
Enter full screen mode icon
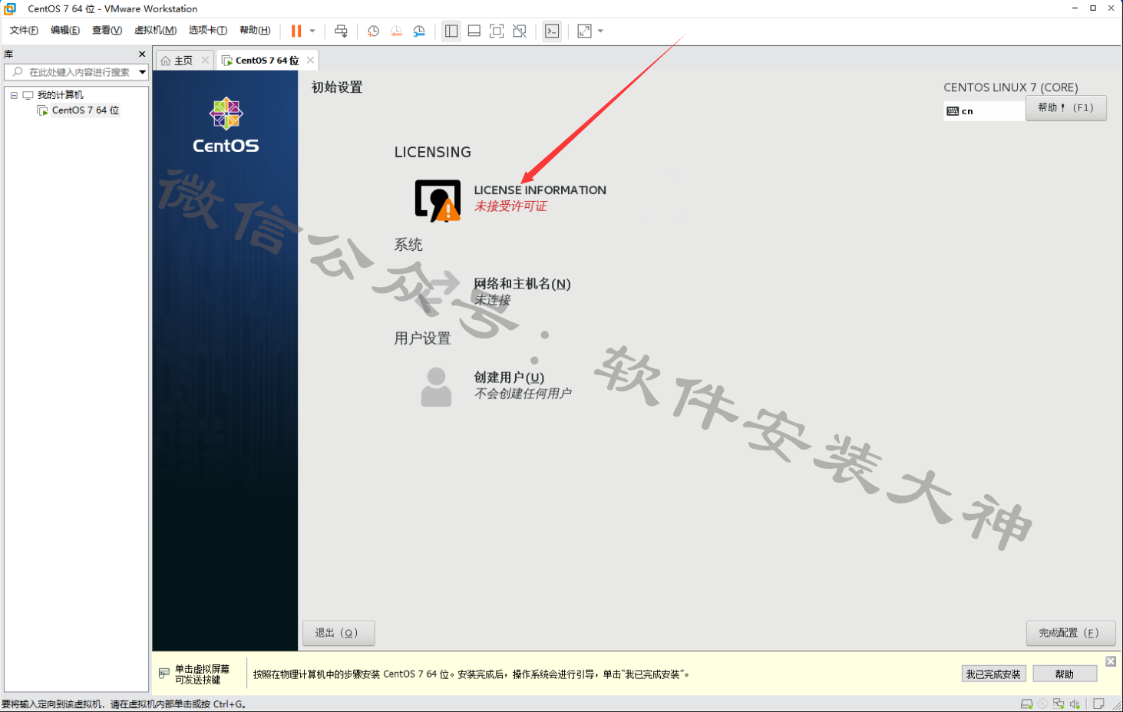(497, 31)
